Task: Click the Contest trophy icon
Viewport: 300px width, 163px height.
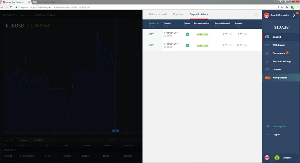Action: click(267, 69)
